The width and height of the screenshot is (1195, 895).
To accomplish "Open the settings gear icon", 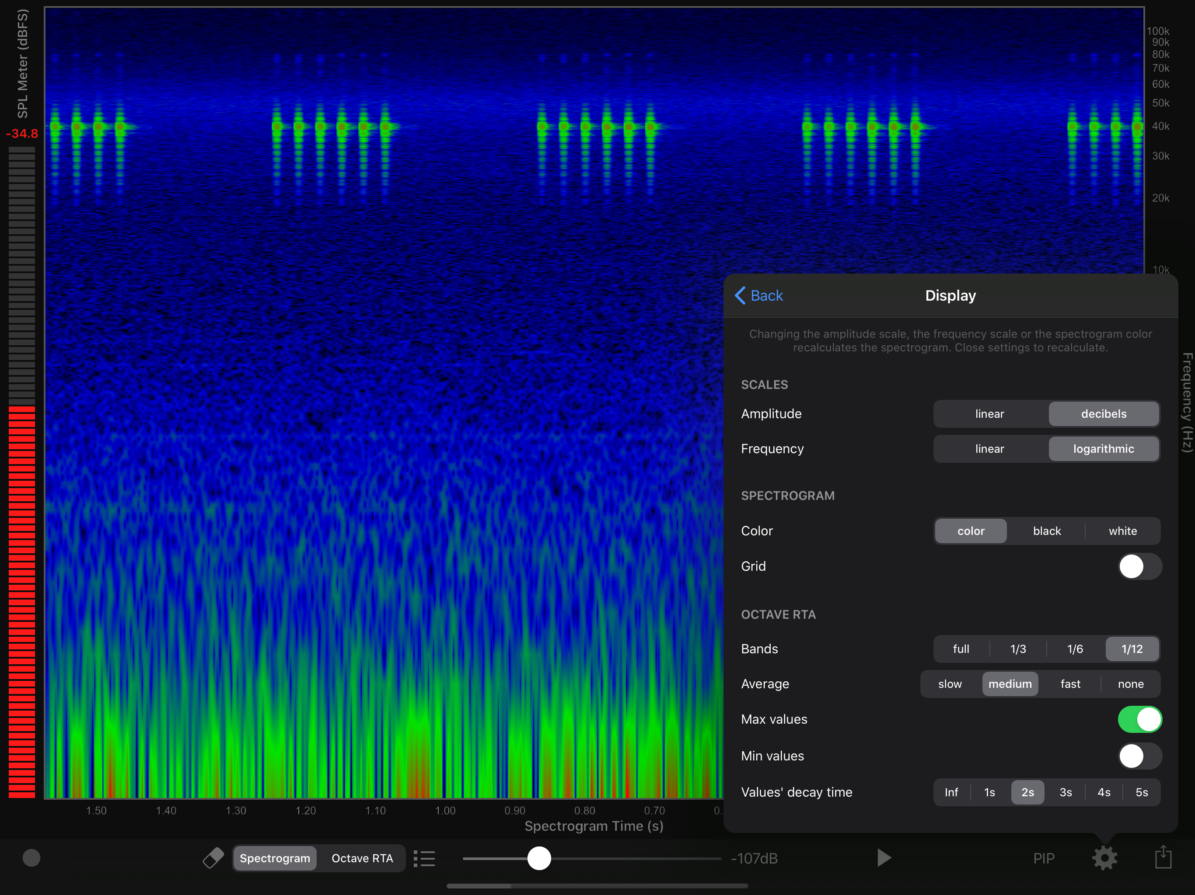I will (x=1104, y=858).
